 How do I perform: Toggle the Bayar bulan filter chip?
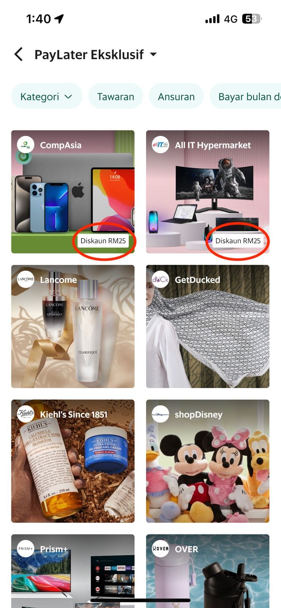(246, 97)
